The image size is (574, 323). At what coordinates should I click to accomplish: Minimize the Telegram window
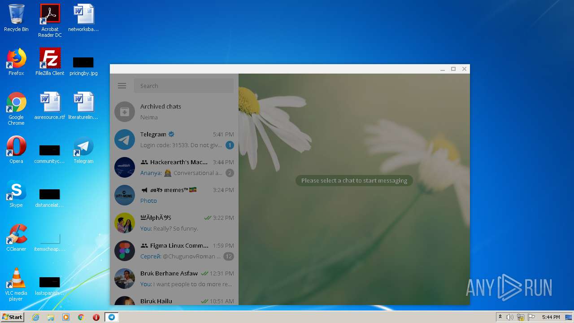click(x=443, y=69)
